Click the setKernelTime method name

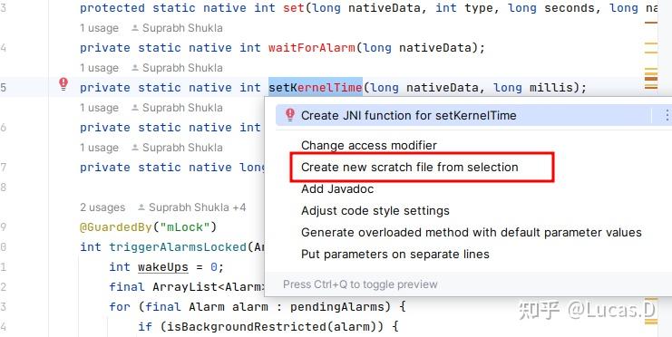316,87
